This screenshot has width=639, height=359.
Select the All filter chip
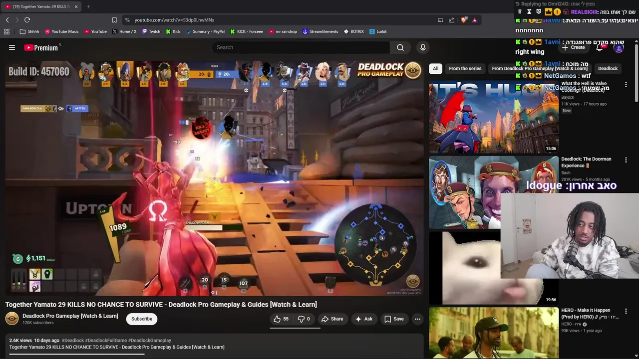pos(435,68)
